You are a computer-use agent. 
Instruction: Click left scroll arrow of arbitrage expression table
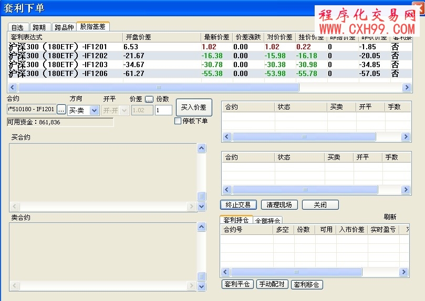[13, 88]
